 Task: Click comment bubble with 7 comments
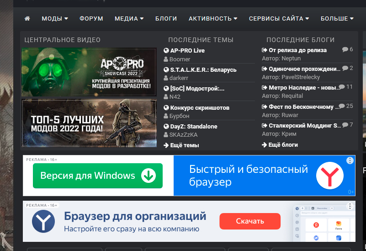[345, 125]
